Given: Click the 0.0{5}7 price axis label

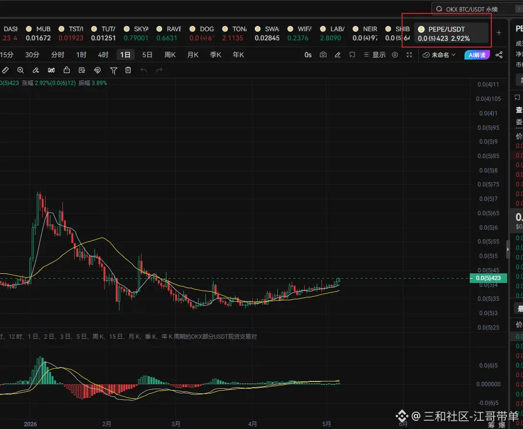Looking at the screenshot, I should [x=488, y=198].
